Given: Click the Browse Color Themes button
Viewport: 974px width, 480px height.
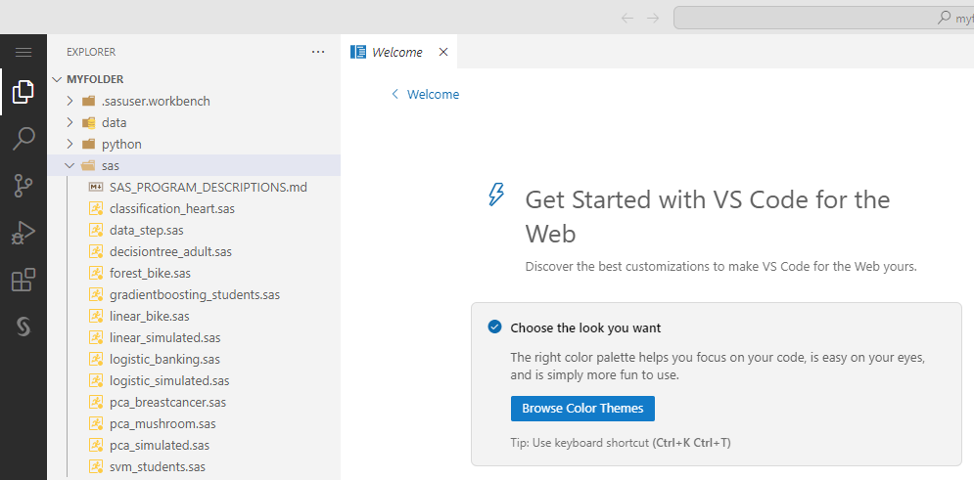Looking at the screenshot, I should tap(582, 408).
